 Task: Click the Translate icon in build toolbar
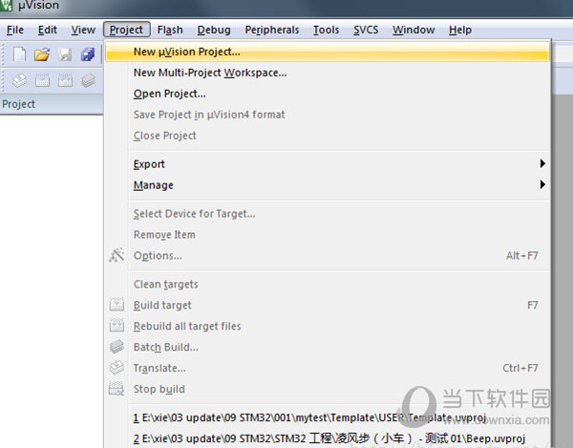[x=19, y=80]
